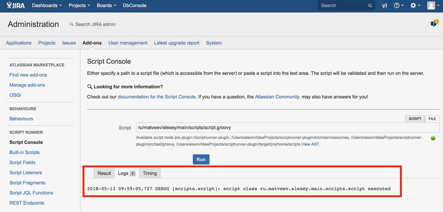Open the OSGi sidebar link
Image resolution: width=443 pixels, height=212 pixels.
pyautogui.click(x=15, y=95)
